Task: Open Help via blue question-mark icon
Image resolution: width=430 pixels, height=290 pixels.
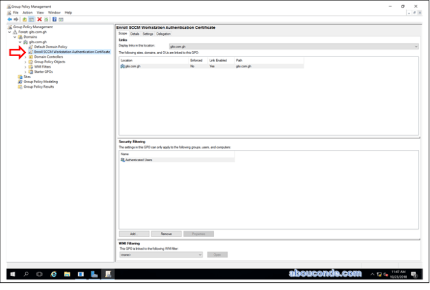Action: tap(54, 19)
